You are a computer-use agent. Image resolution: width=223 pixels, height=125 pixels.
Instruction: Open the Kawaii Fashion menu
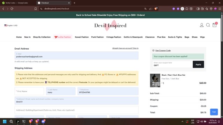coord(82,37)
